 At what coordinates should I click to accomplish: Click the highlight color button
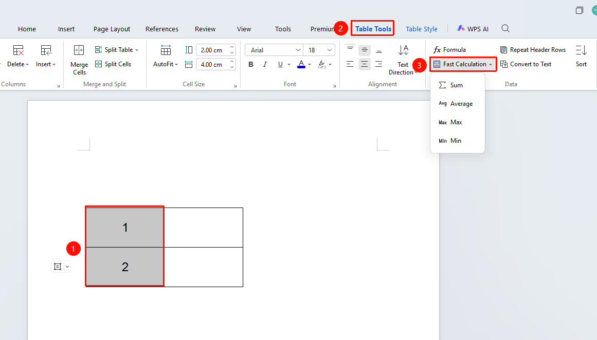(x=322, y=64)
